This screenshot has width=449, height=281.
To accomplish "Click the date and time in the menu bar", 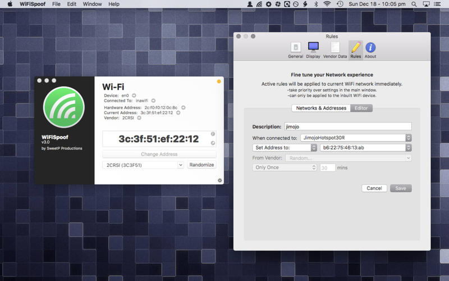I will [x=377, y=4].
